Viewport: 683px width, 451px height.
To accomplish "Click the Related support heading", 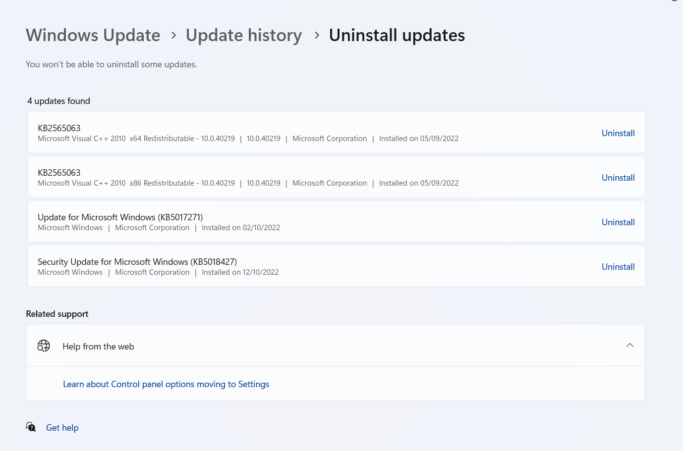I will click(x=57, y=314).
